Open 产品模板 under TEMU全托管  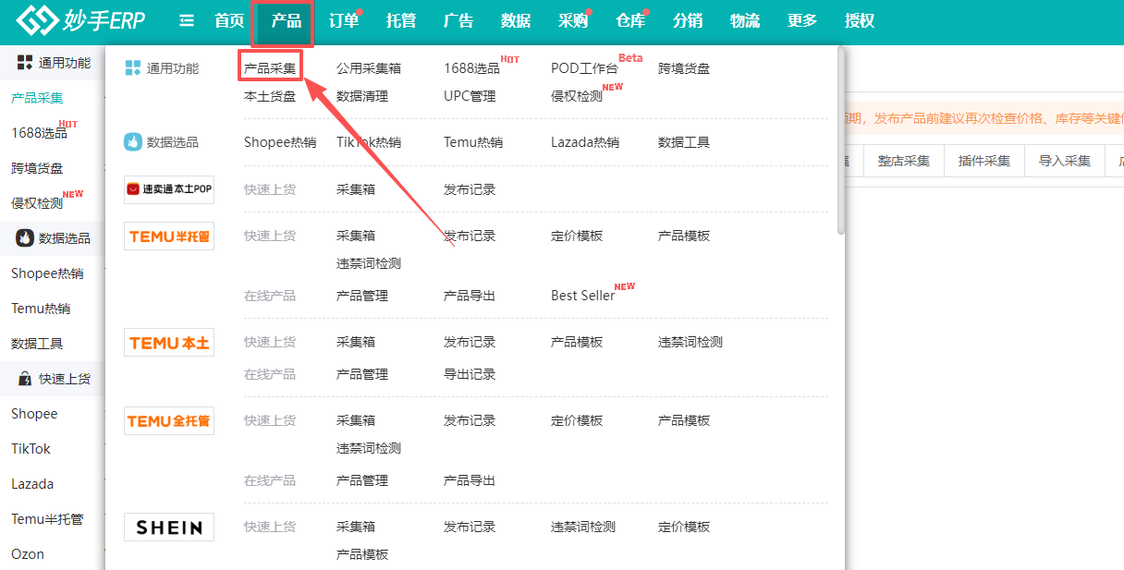[684, 420]
